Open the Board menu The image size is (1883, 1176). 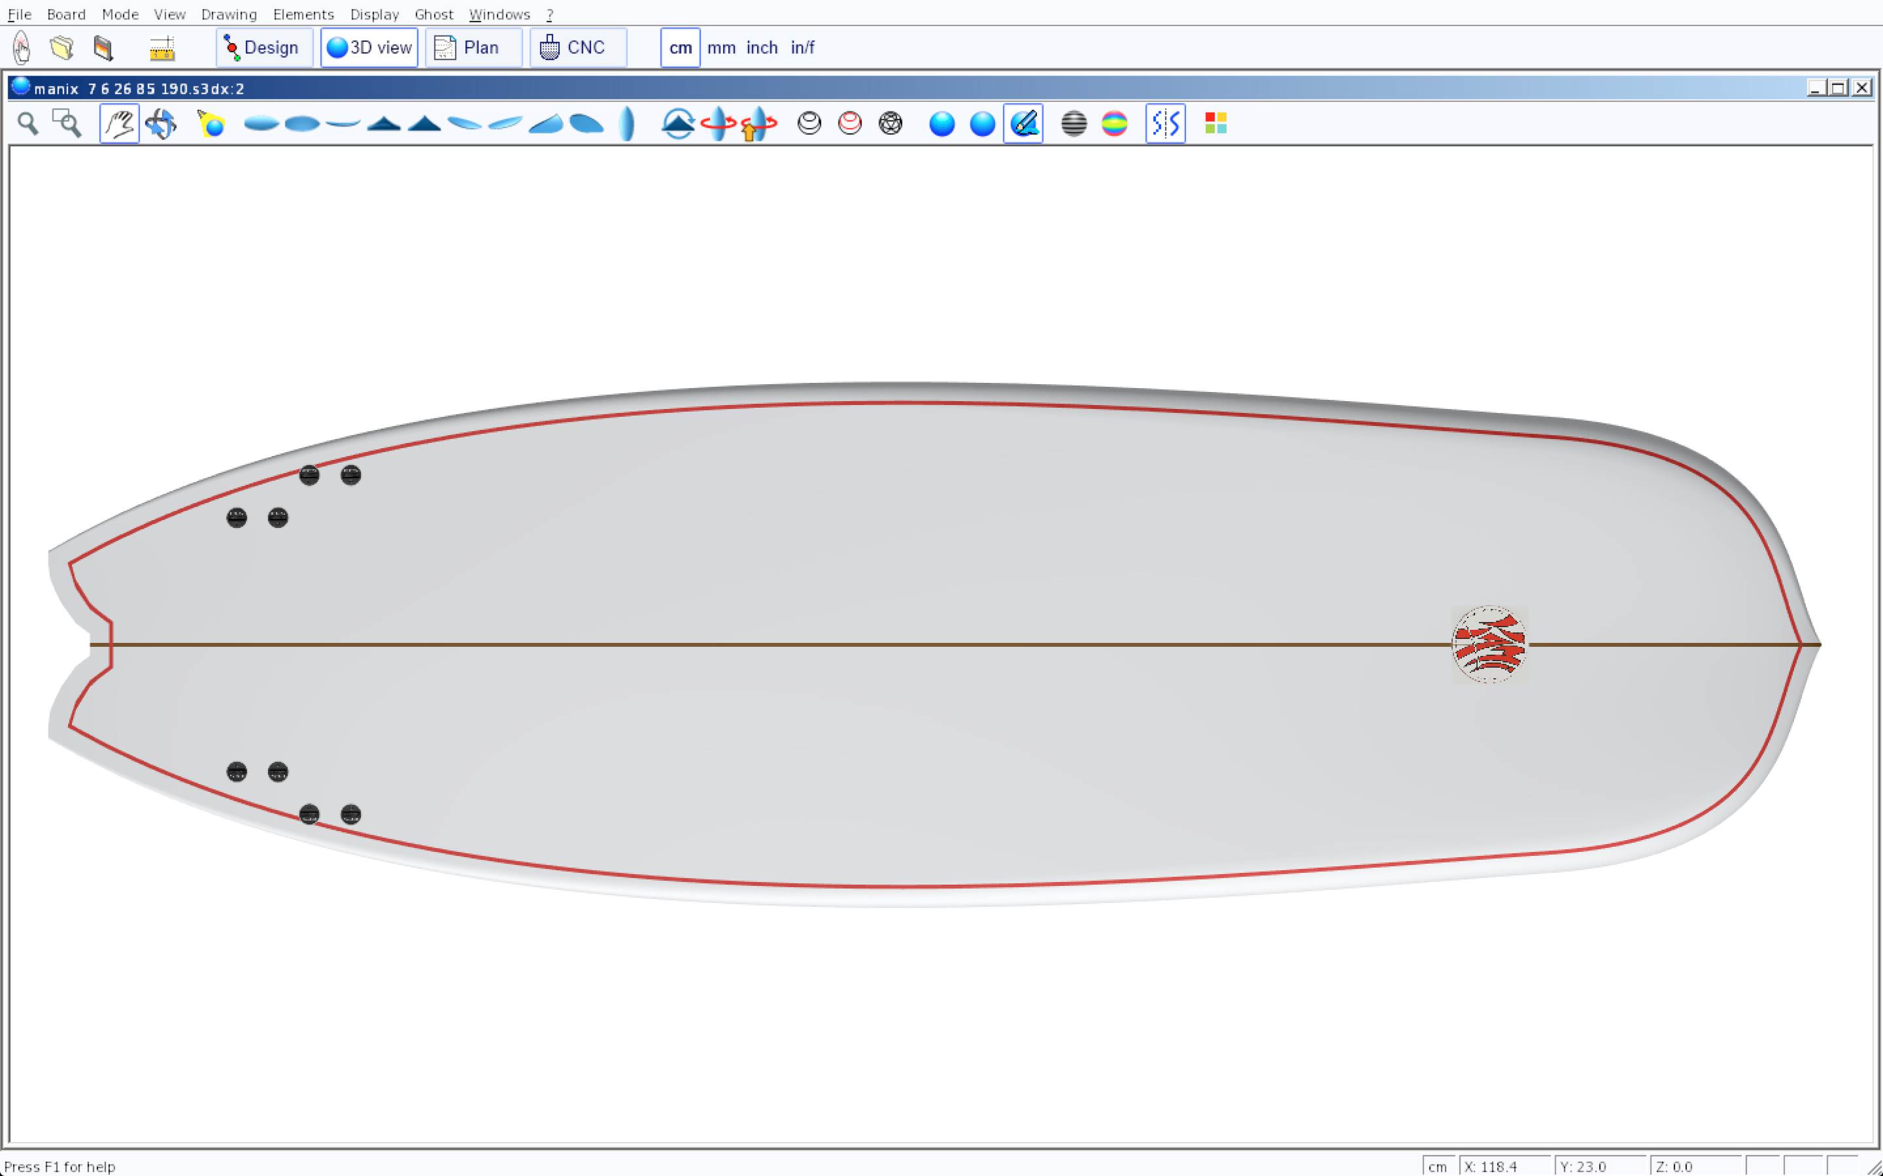pos(66,14)
